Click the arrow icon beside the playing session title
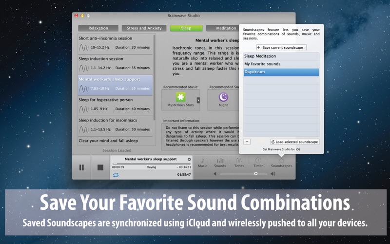This screenshot has width=390, height=244. [x=189, y=159]
